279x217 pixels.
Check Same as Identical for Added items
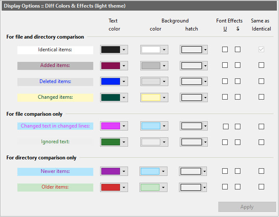click(x=261, y=65)
